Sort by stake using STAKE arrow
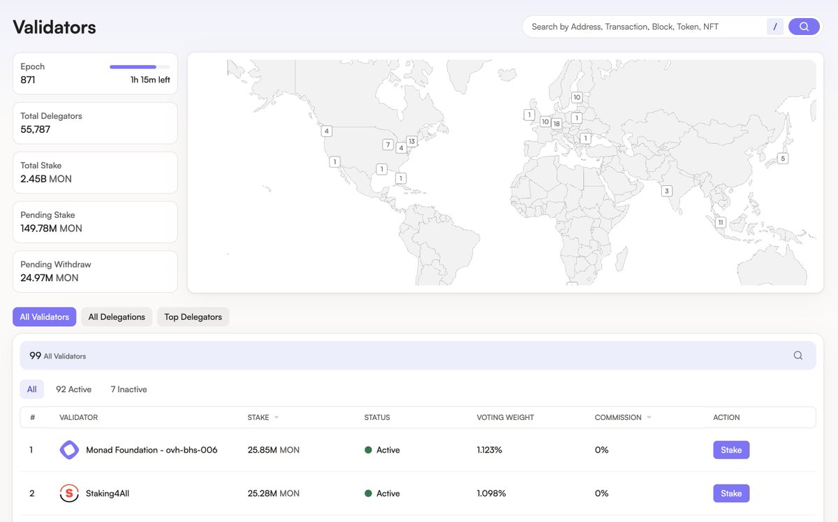Screen dimensions: 838x522 tap(277, 417)
